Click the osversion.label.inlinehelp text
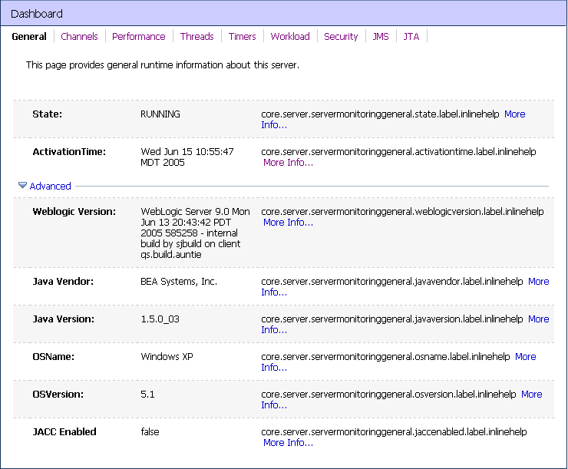568x469 pixels. pyautogui.click(x=388, y=395)
